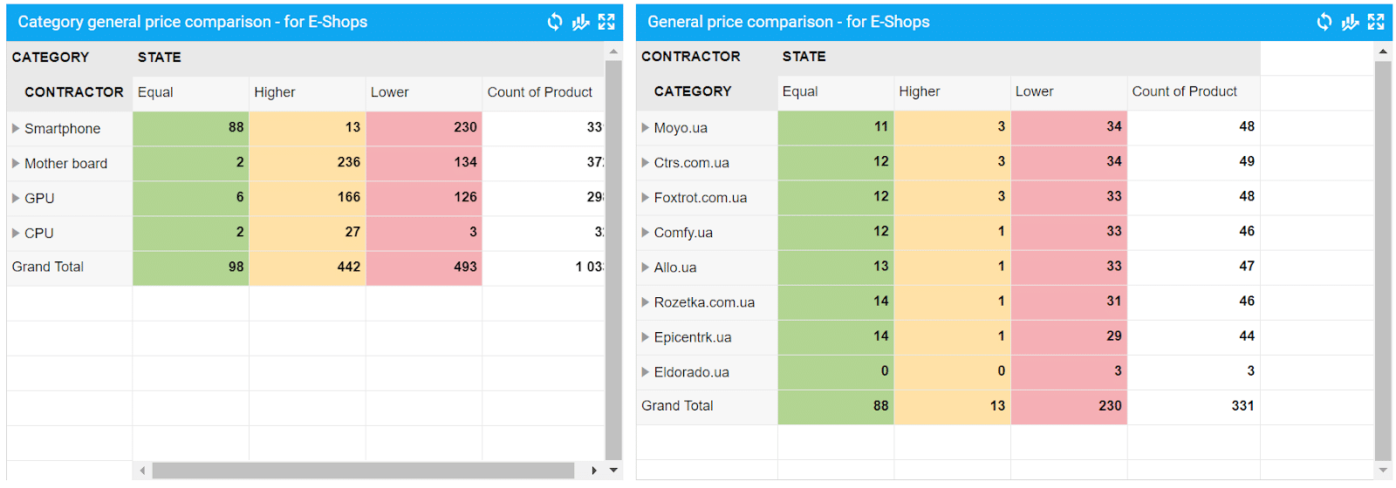
Task: Expand the CPU category row
Action: coord(16,233)
